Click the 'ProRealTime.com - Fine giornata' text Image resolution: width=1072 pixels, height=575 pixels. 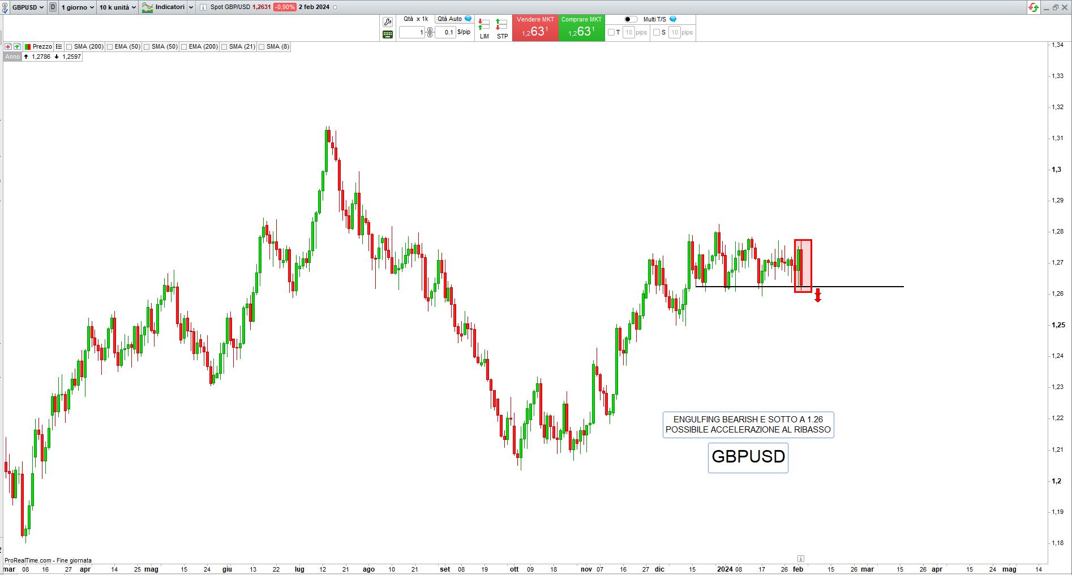coord(48,560)
